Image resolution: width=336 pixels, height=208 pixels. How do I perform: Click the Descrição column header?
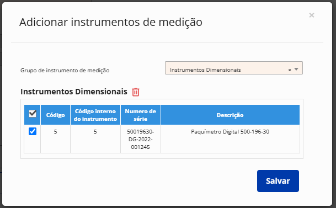[230, 115]
